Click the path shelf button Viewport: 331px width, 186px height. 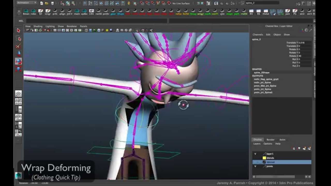click(237, 12)
